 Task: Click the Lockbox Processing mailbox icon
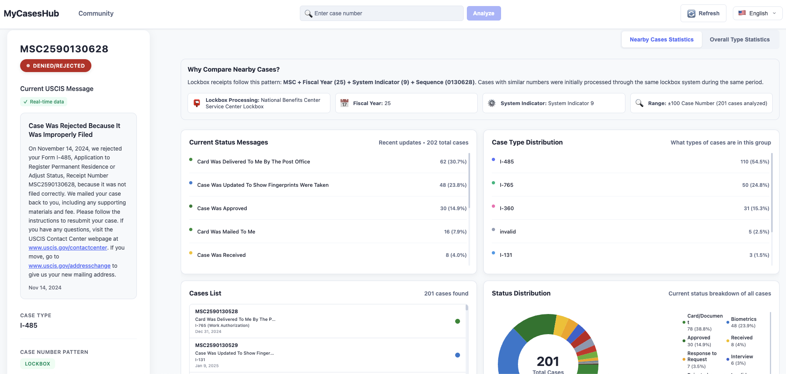pyautogui.click(x=197, y=103)
